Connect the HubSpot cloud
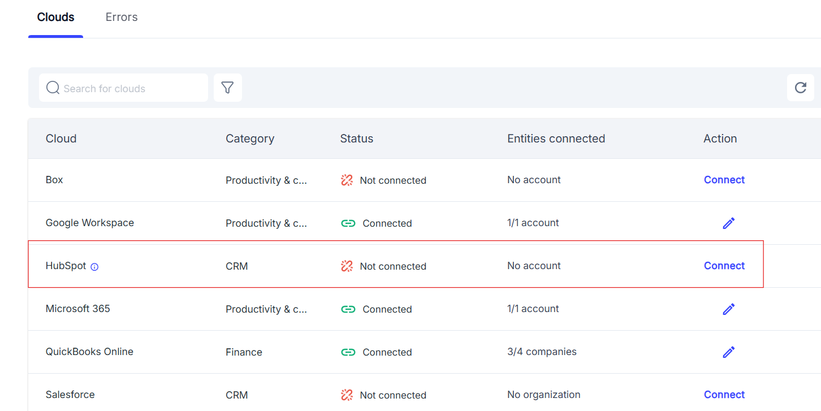 click(x=724, y=266)
